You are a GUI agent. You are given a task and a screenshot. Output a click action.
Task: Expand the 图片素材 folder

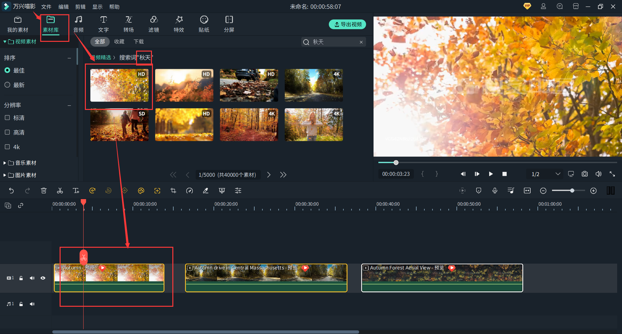[5, 175]
